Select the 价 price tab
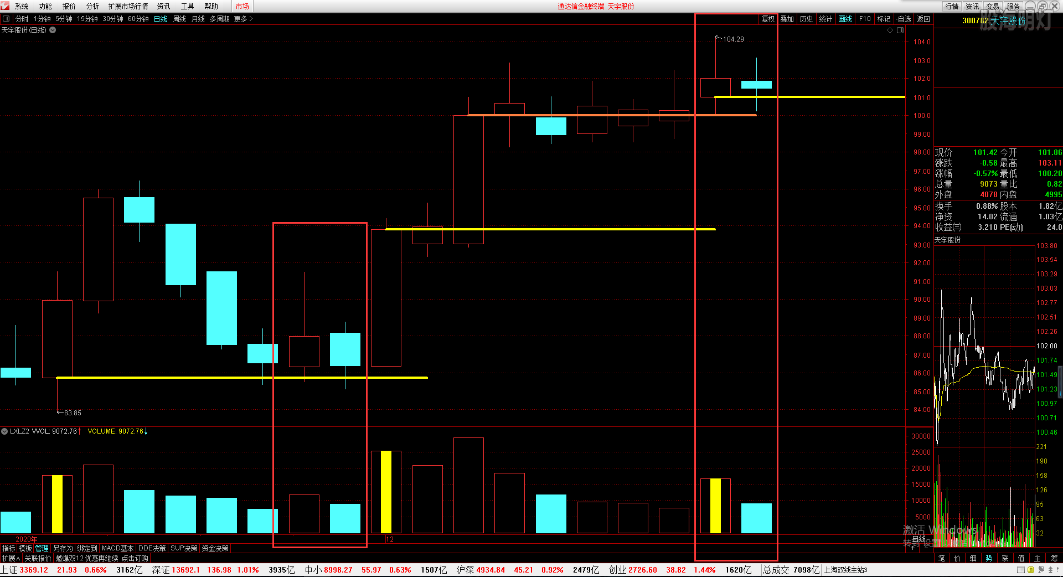 coord(957,558)
